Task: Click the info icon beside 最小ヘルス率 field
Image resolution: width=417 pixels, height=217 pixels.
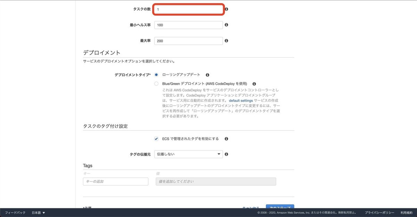Action: coord(227,25)
